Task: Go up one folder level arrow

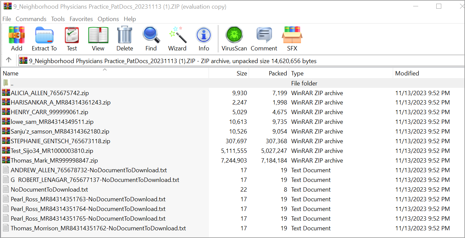Action: tap(9, 60)
